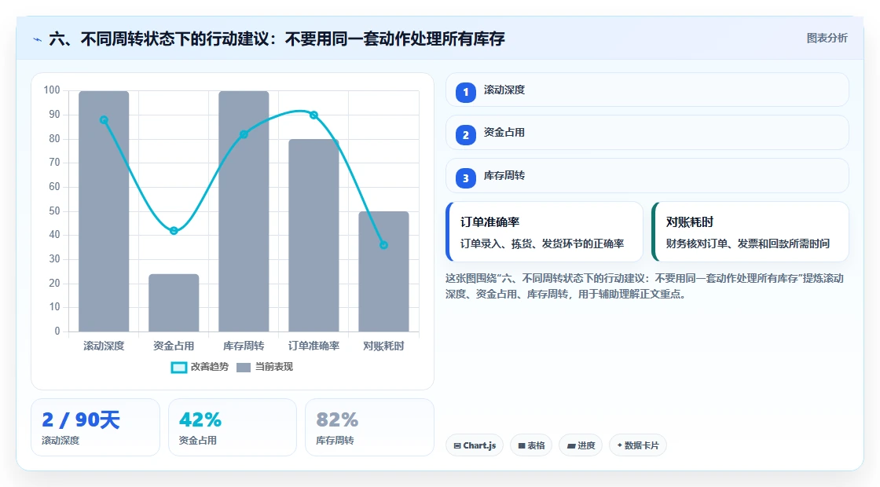The image size is (880, 487).
Task: Click number 3 badge for 库存周转
Action: click(465, 178)
